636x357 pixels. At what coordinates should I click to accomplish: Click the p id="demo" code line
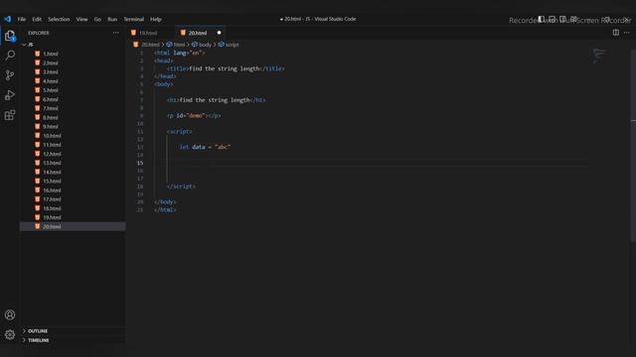[194, 116]
